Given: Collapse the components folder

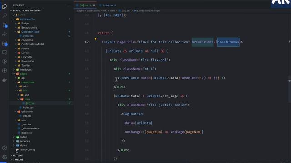Looking at the screenshot, I should [27, 19].
